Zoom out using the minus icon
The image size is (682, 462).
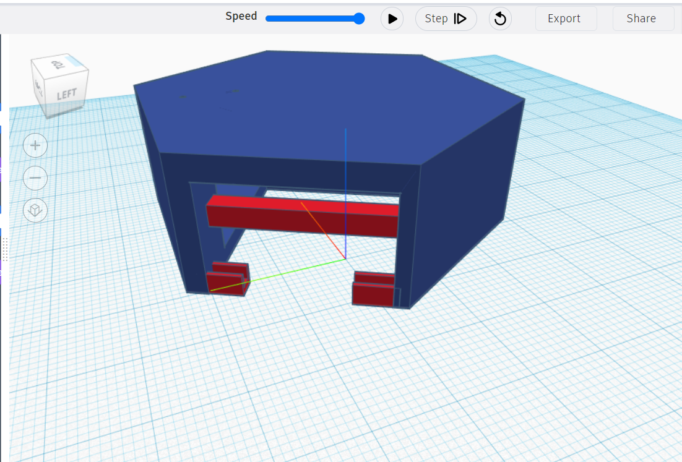(x=35, y=178)
